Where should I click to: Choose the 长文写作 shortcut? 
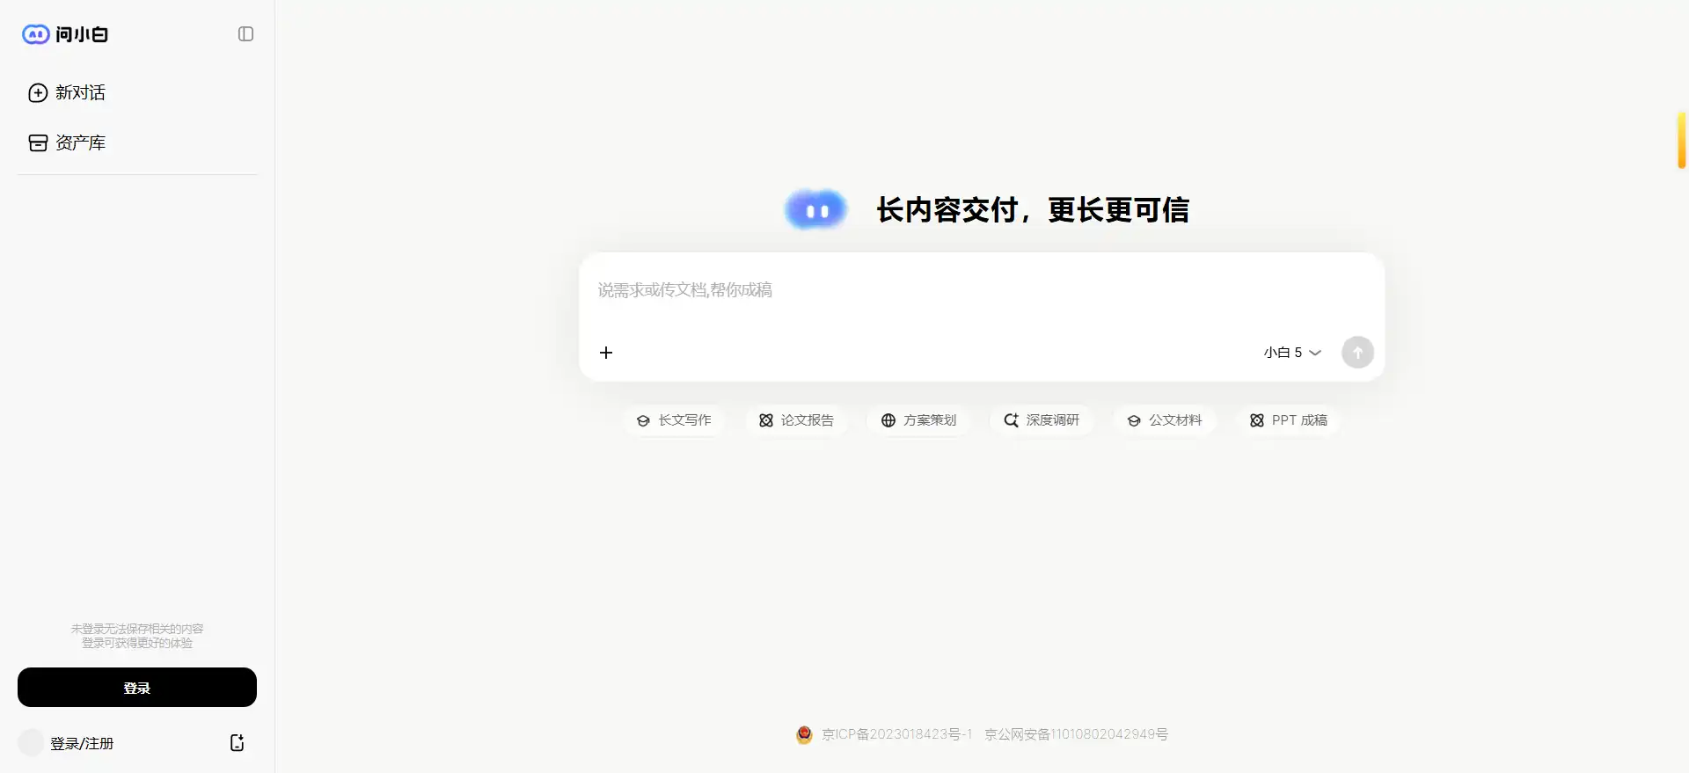pyautogui.click(x=674, y=420)
